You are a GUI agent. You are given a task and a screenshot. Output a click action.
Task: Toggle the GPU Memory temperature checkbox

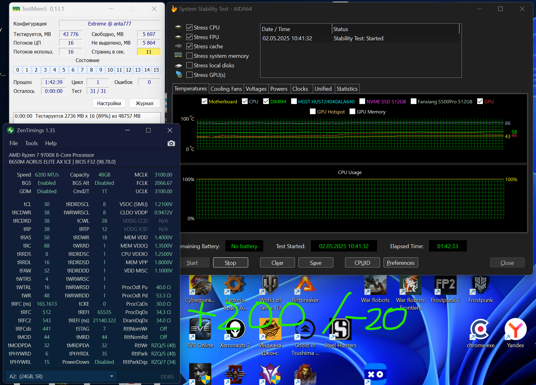tap(352, 112)
